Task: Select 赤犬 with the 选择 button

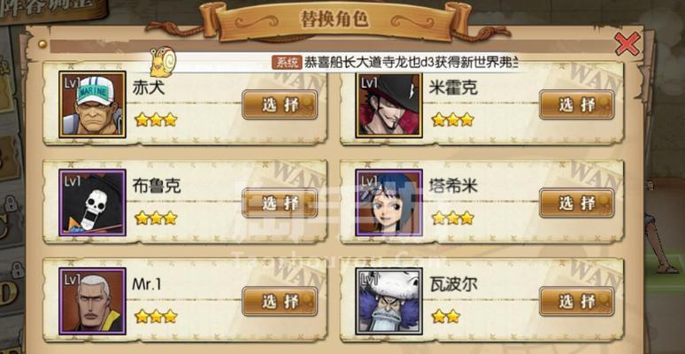Action: (x=280, y=105)
